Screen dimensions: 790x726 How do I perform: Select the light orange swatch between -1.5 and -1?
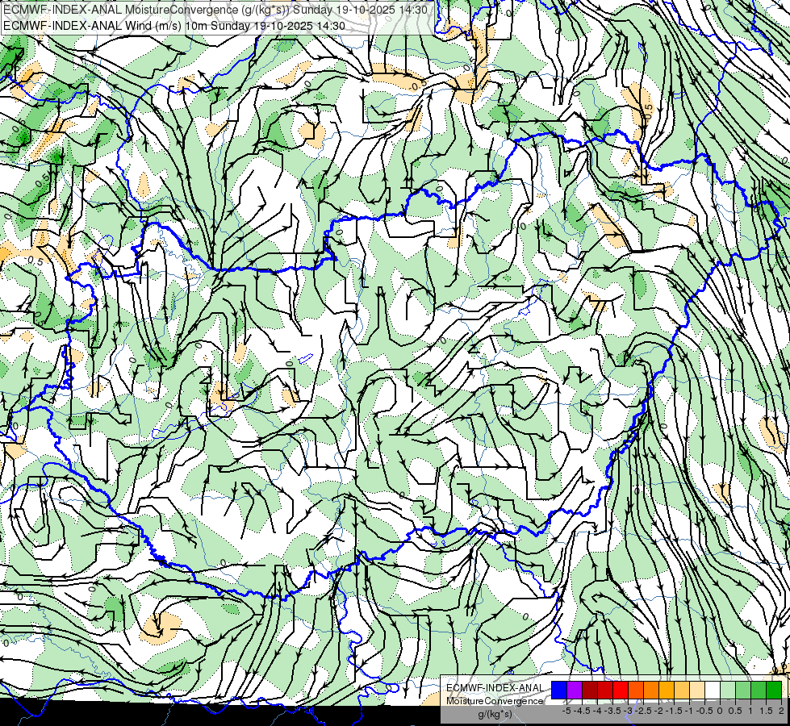point(682,690)
